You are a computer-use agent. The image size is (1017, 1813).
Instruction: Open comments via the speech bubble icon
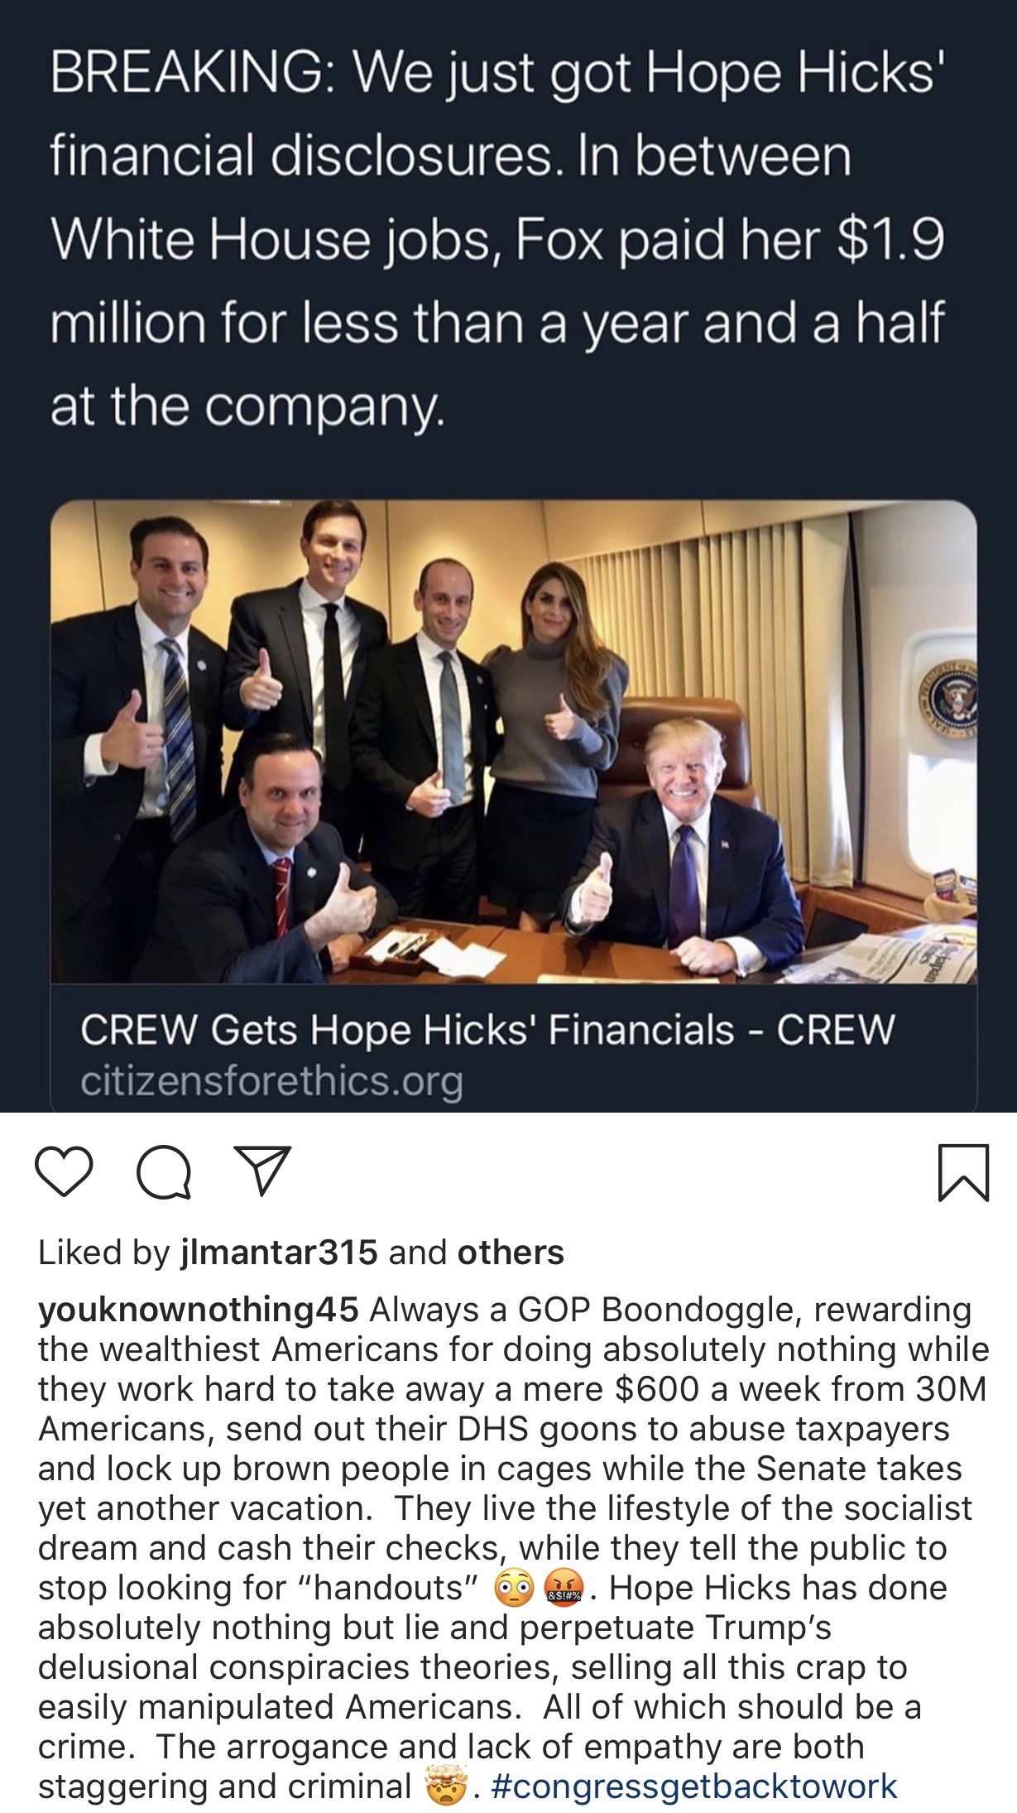click(164, 1172)
